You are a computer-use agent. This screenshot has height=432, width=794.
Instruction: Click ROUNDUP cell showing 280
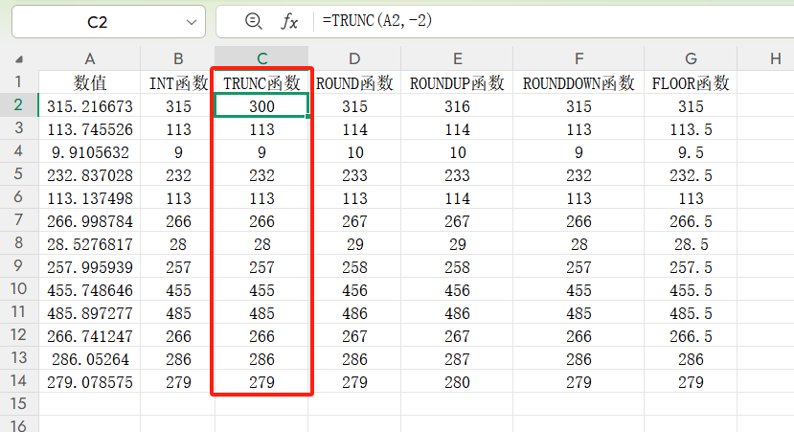(457, 382)
